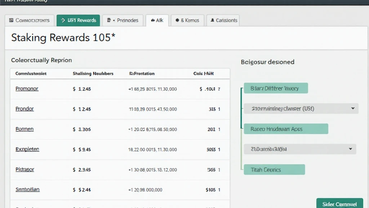This screenshot has width=369, height=208.
Task: Click the grid icon on the Commoctcronts tab
Action: pos(11,21)
